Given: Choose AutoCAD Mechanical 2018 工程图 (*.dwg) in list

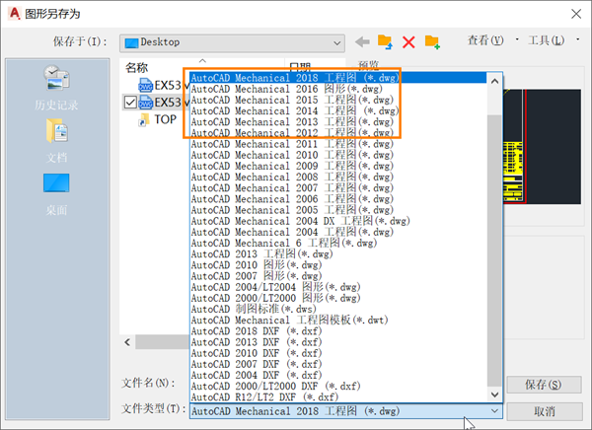Looking at the screenshot, I should 338,78.
